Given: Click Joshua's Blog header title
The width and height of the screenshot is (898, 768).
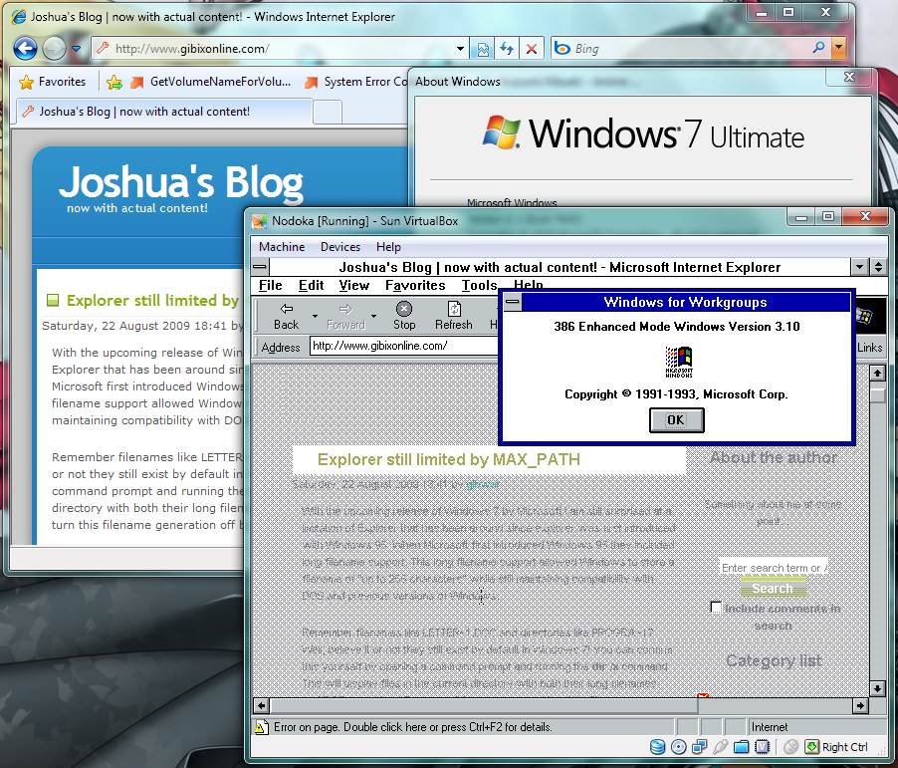Looking at the screenshot, I should pos(181,181).
